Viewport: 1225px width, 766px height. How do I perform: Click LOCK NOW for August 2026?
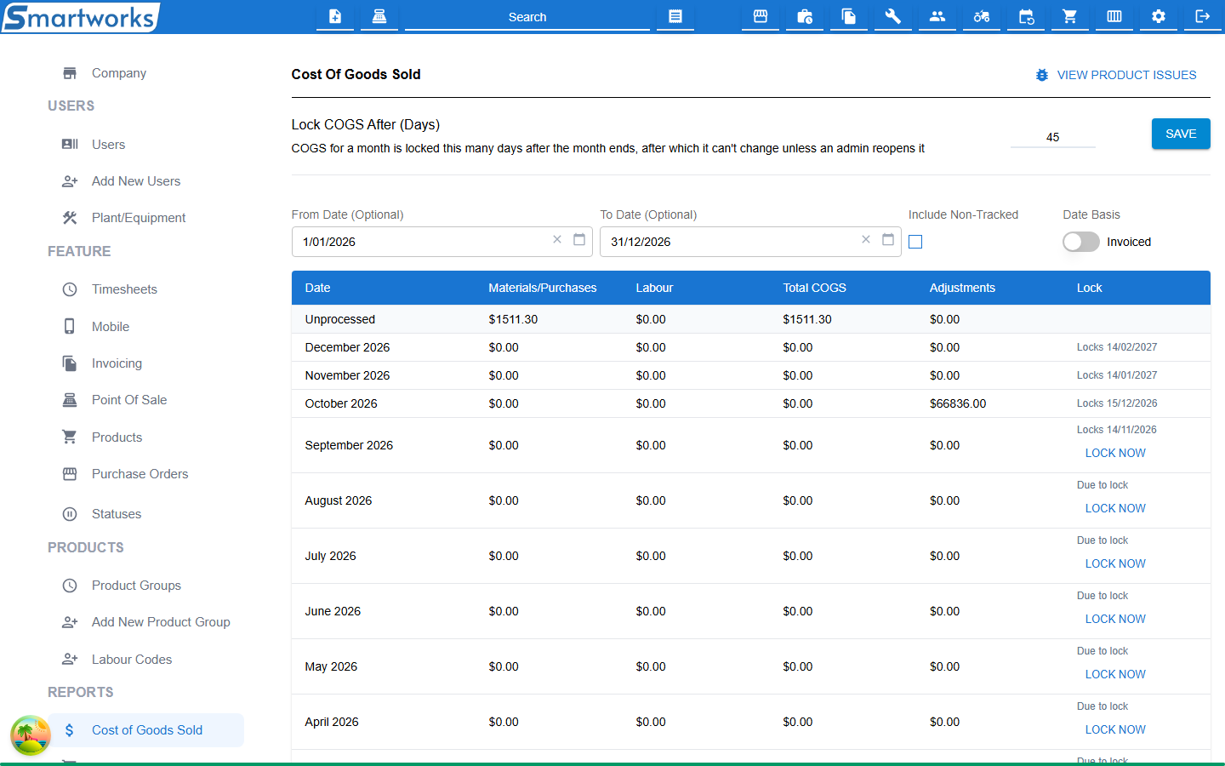(1115, 508)
